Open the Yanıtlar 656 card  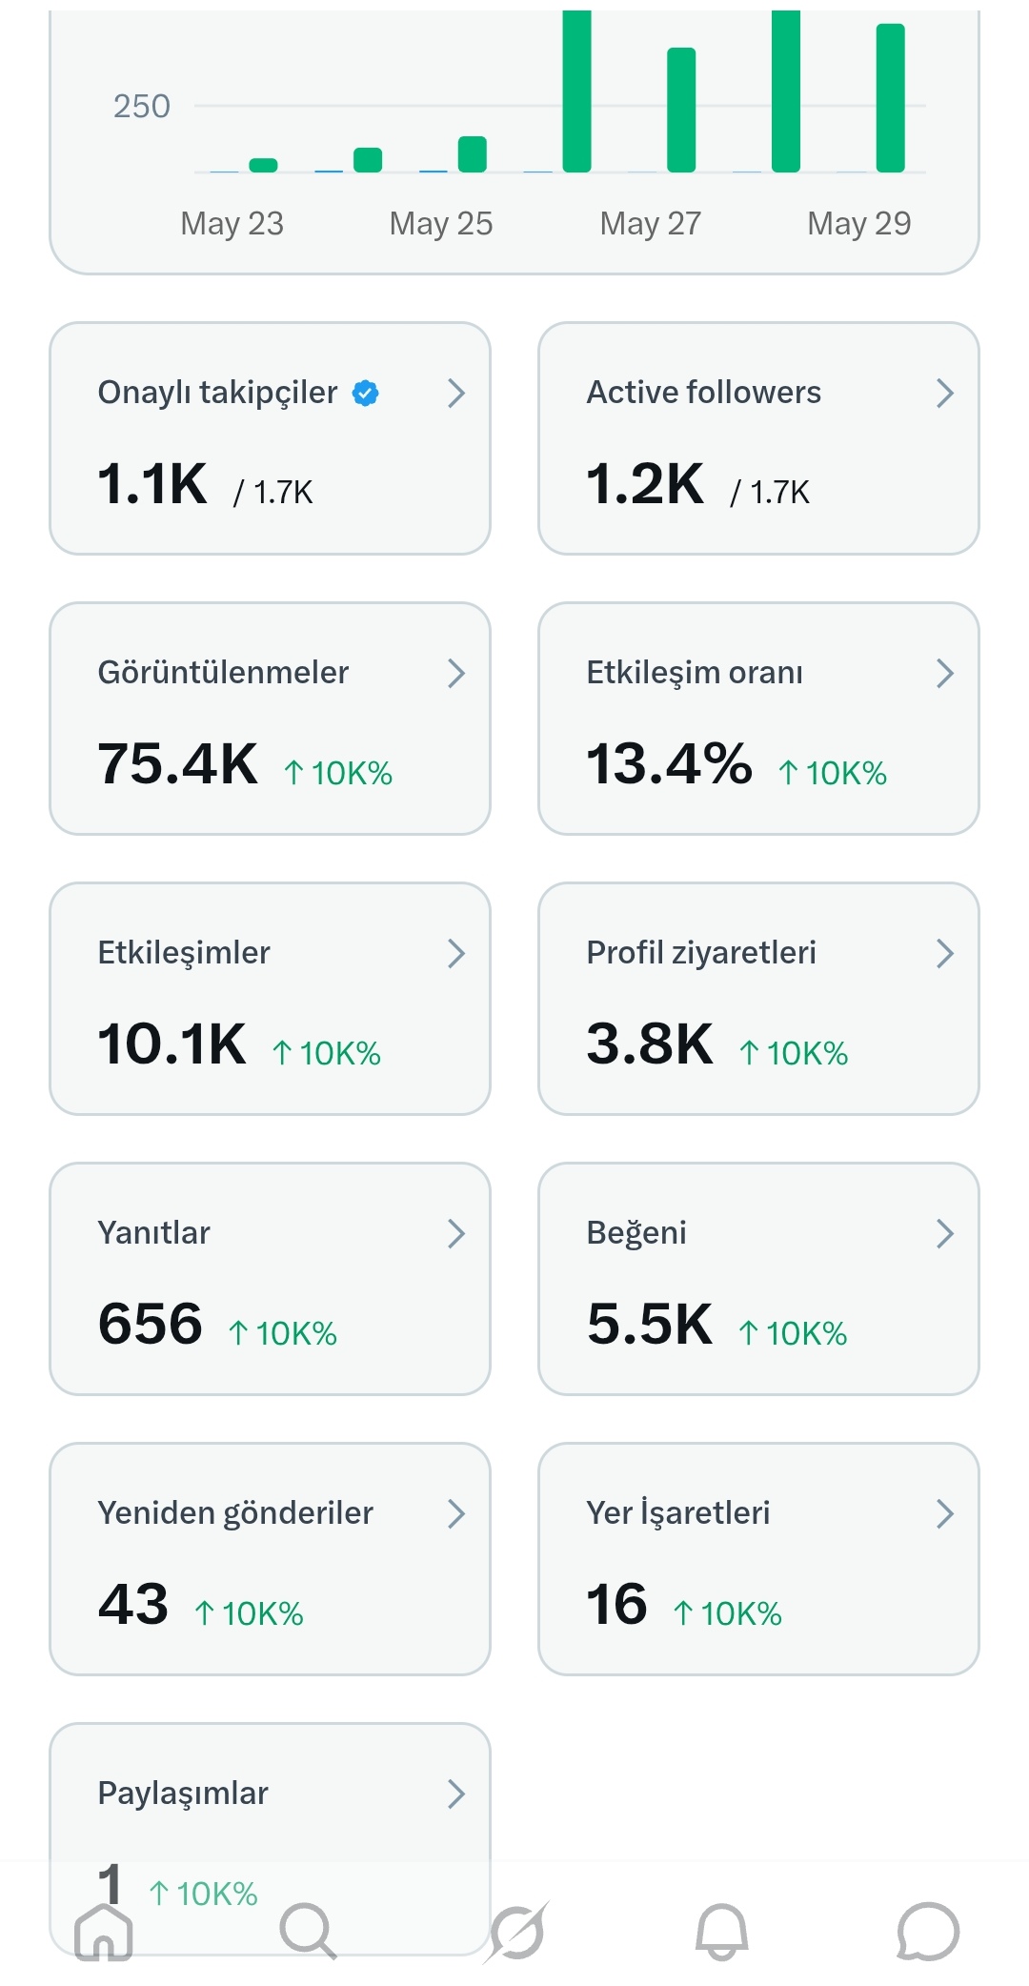click(x=270, y=1279)
